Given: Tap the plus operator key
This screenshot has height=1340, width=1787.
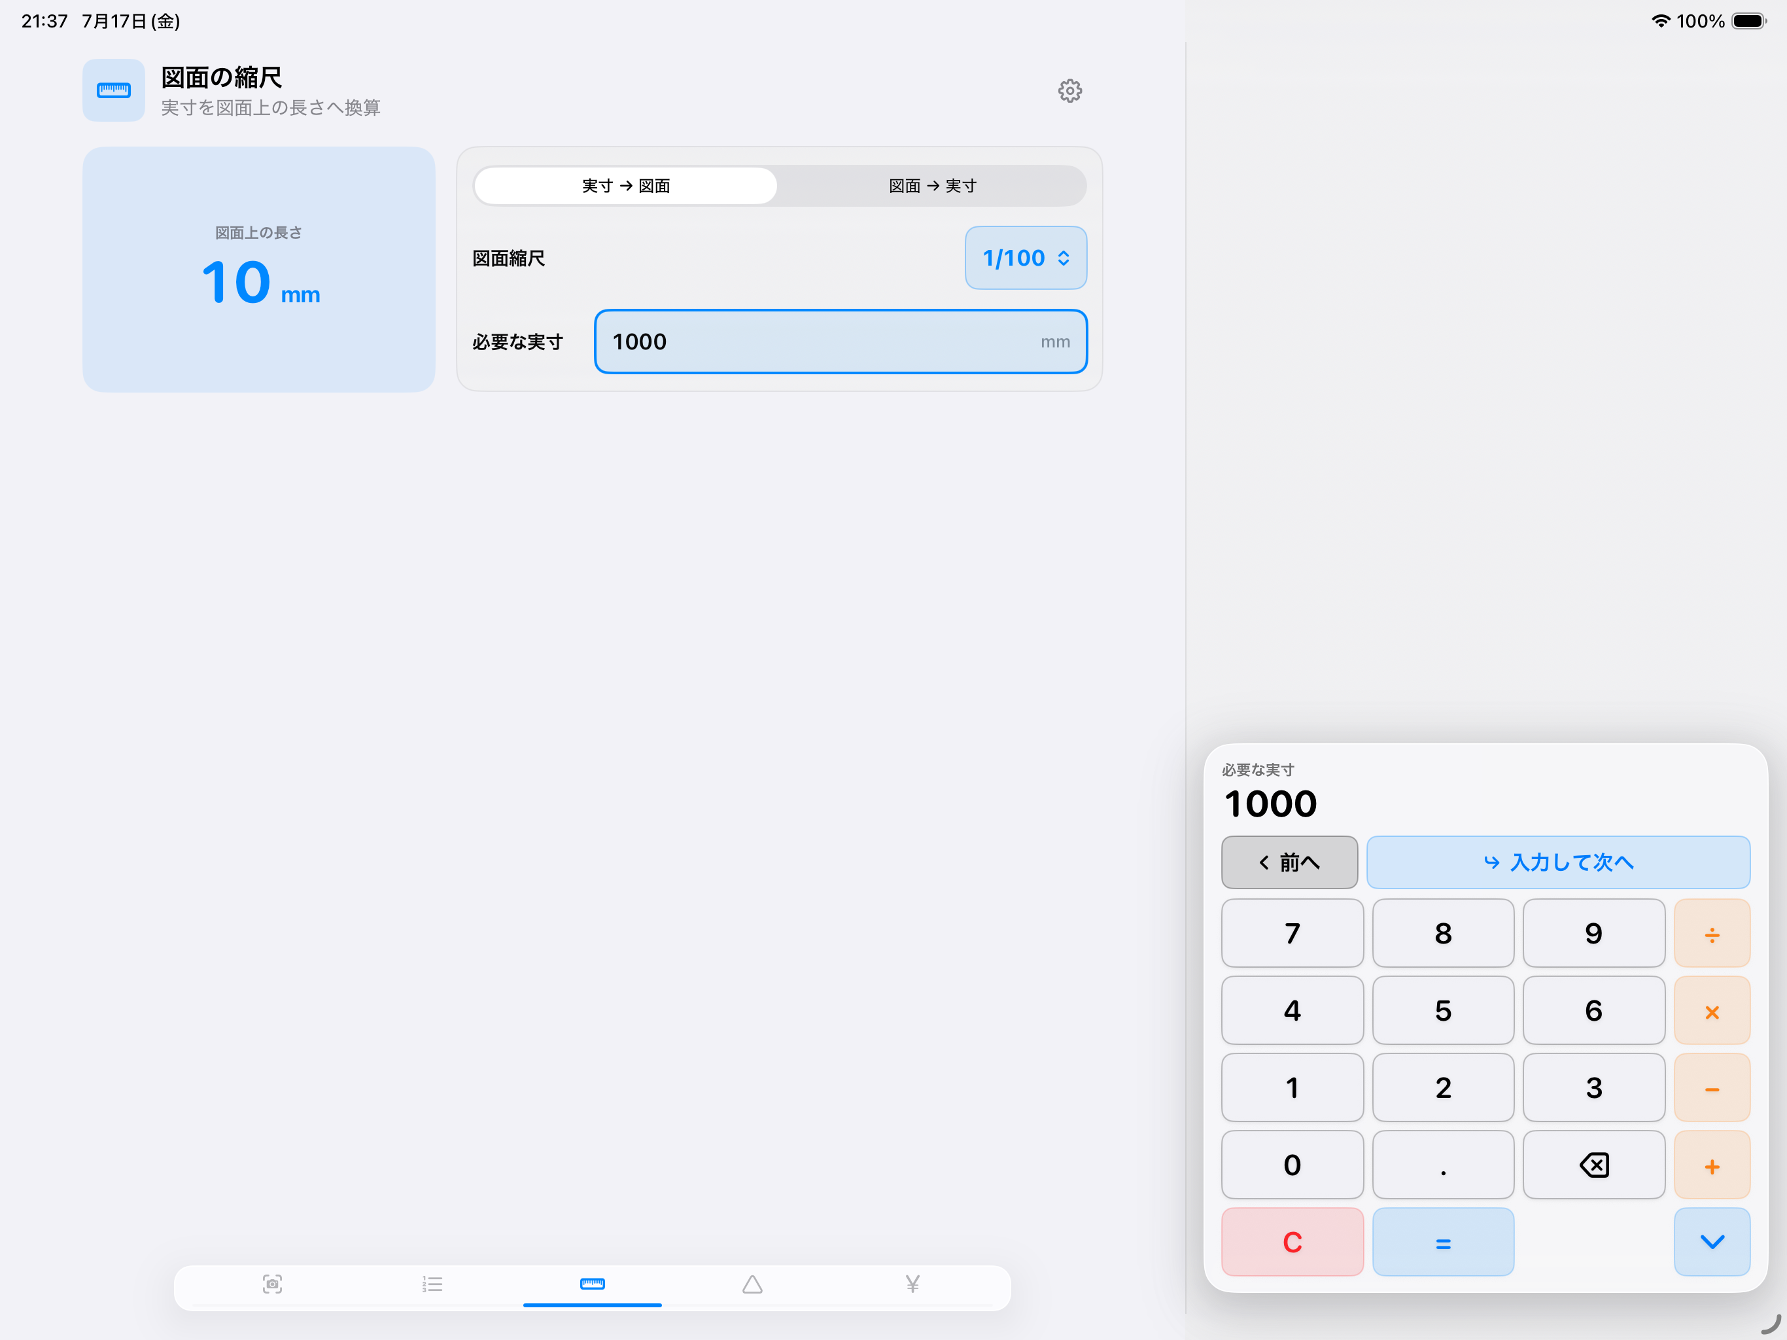Looking at the screenshot, I should [1712, 1165].
